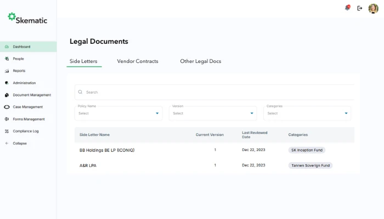
Task: Click the Case Management icon
Action: tap(7, 107)
